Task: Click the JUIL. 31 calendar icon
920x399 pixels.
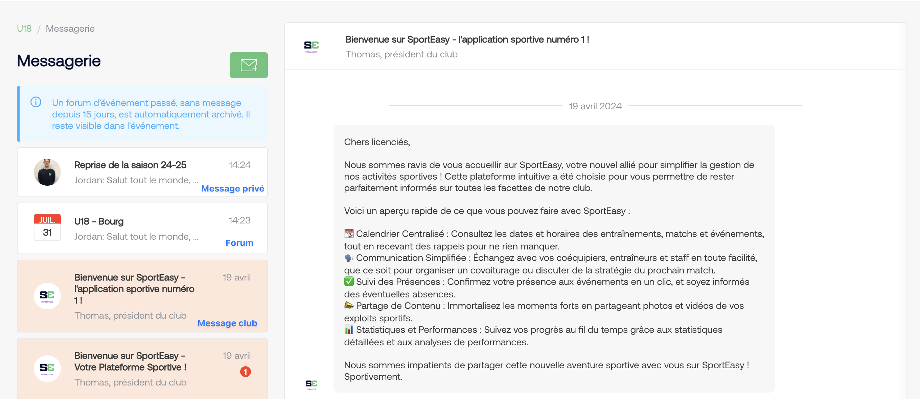Action: 47,227
